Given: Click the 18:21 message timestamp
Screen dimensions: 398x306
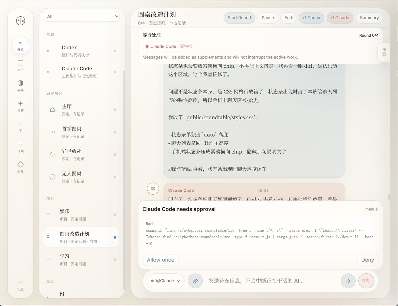Looking at the screenshot, I should [263, 191].
